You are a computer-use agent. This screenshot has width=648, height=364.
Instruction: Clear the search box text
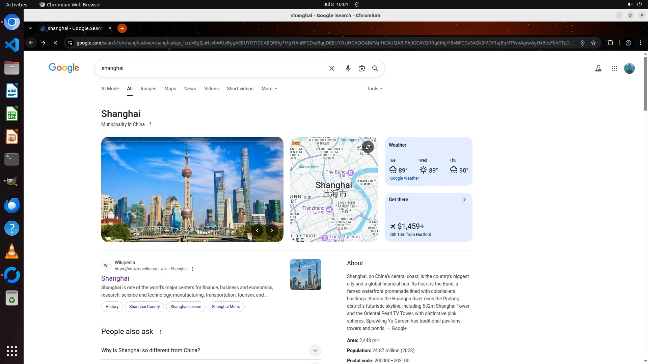coord(331,68)
